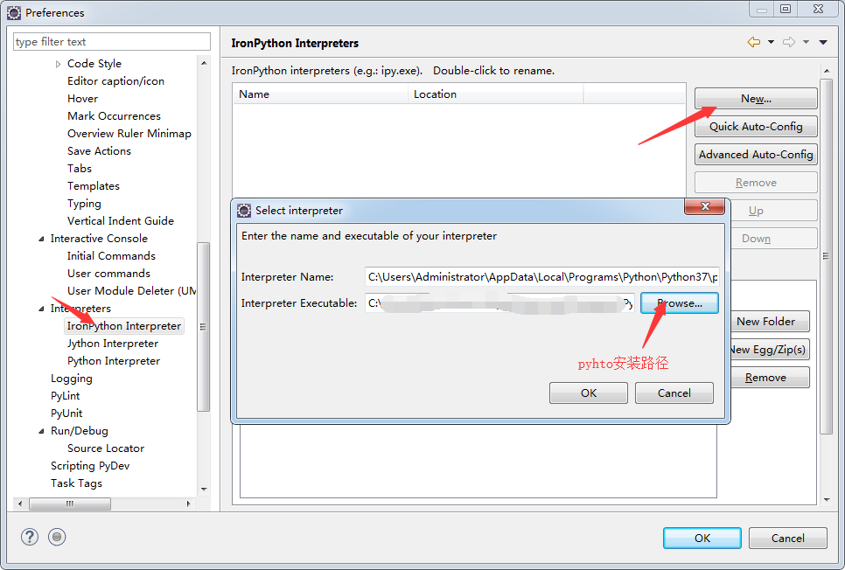Select Editor caption/icon preference
The height and width of the screenshot is (570, 845).
pos(115,81)
